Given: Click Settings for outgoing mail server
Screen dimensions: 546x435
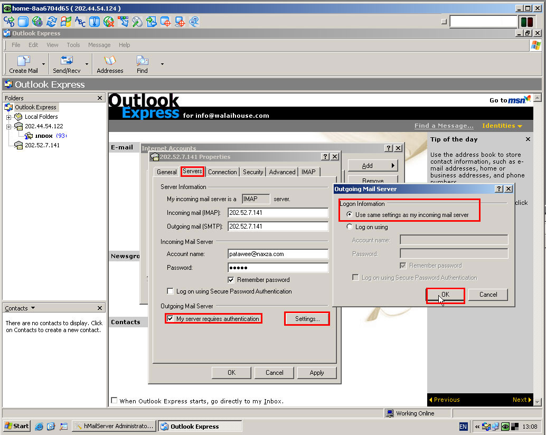Looking at the screenshot, I should 307,319.
